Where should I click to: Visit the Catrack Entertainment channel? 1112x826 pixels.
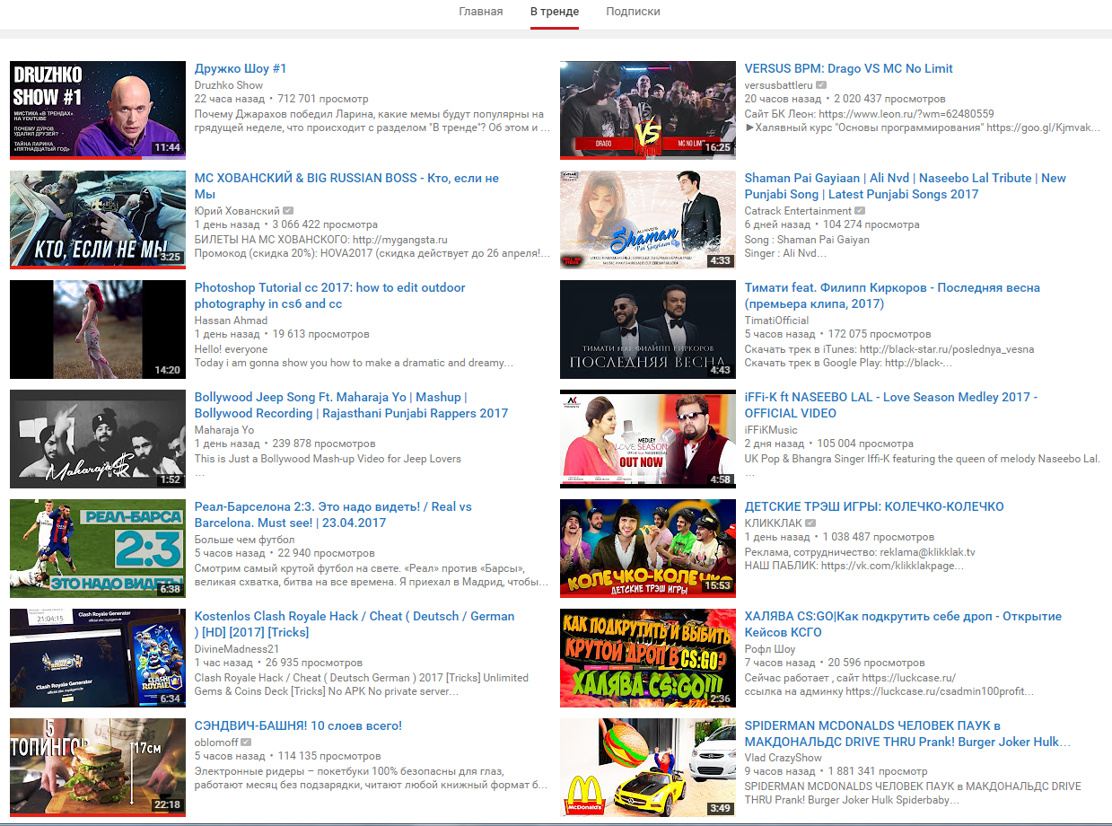coord(798,210)
